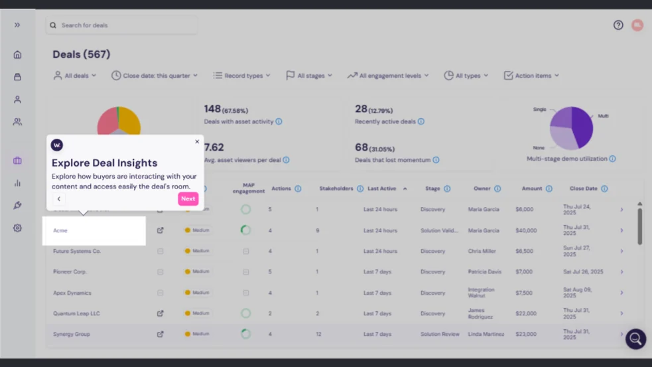The height and width of the screenshot is (367, 652).
Task: Open the All types dropdown
Action: [466, 75]
